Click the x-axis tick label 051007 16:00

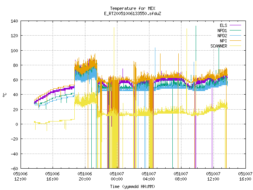(x=245, y=177)
